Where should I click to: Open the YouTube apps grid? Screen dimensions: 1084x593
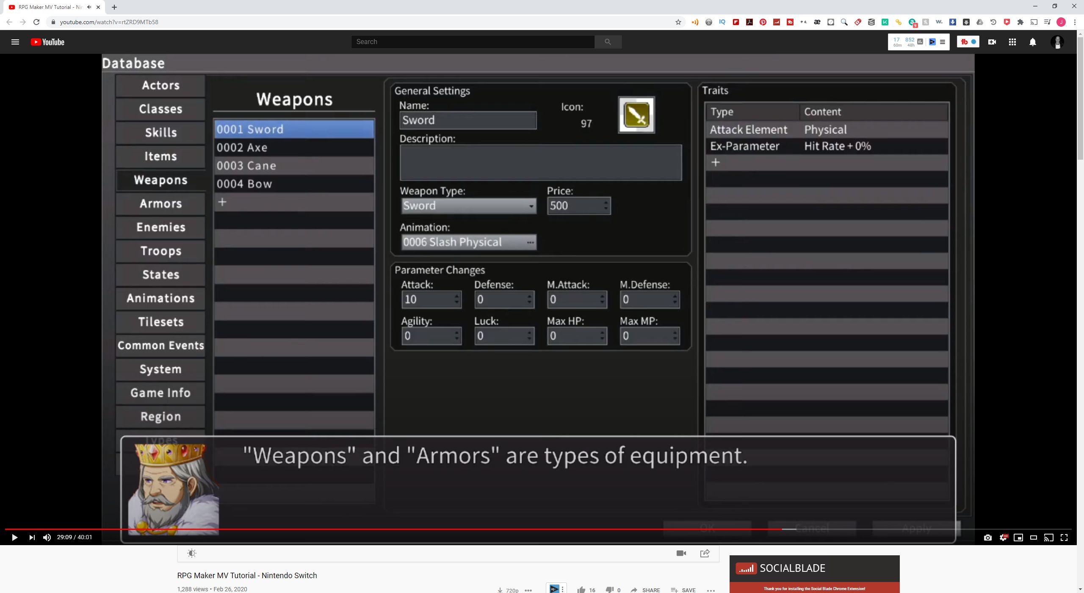coord(1012,42)
